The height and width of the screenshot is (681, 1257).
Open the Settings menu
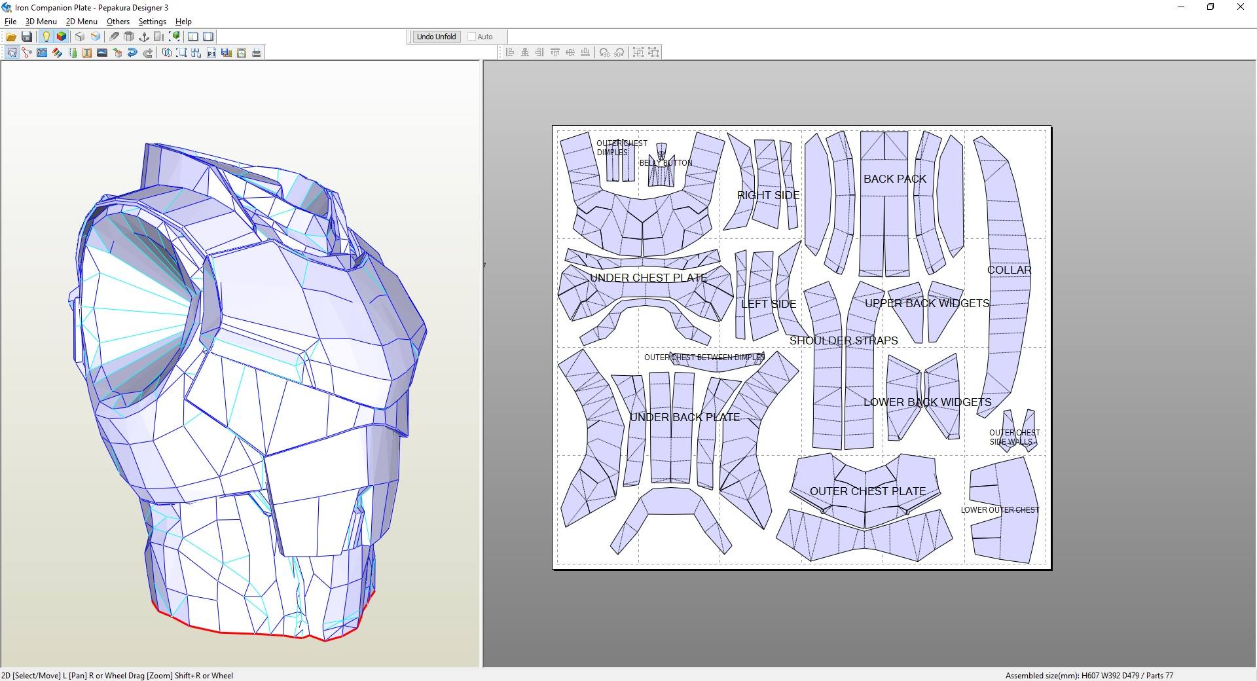pyautogui.click(x=153, y=22)
